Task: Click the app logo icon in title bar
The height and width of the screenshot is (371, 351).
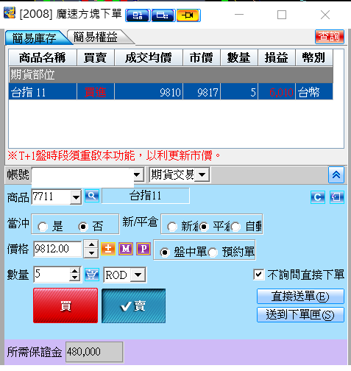Action: point(10,13)
